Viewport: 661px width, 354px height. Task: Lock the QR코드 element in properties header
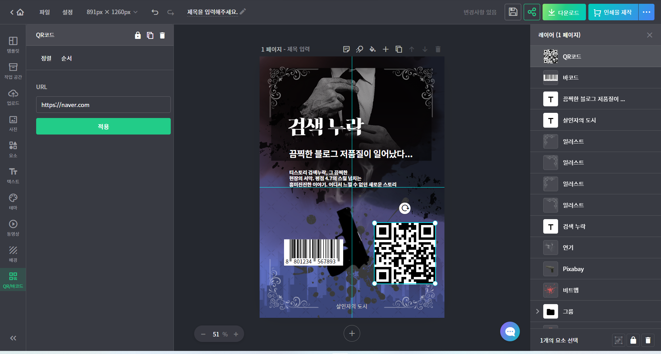coord(138,35)
